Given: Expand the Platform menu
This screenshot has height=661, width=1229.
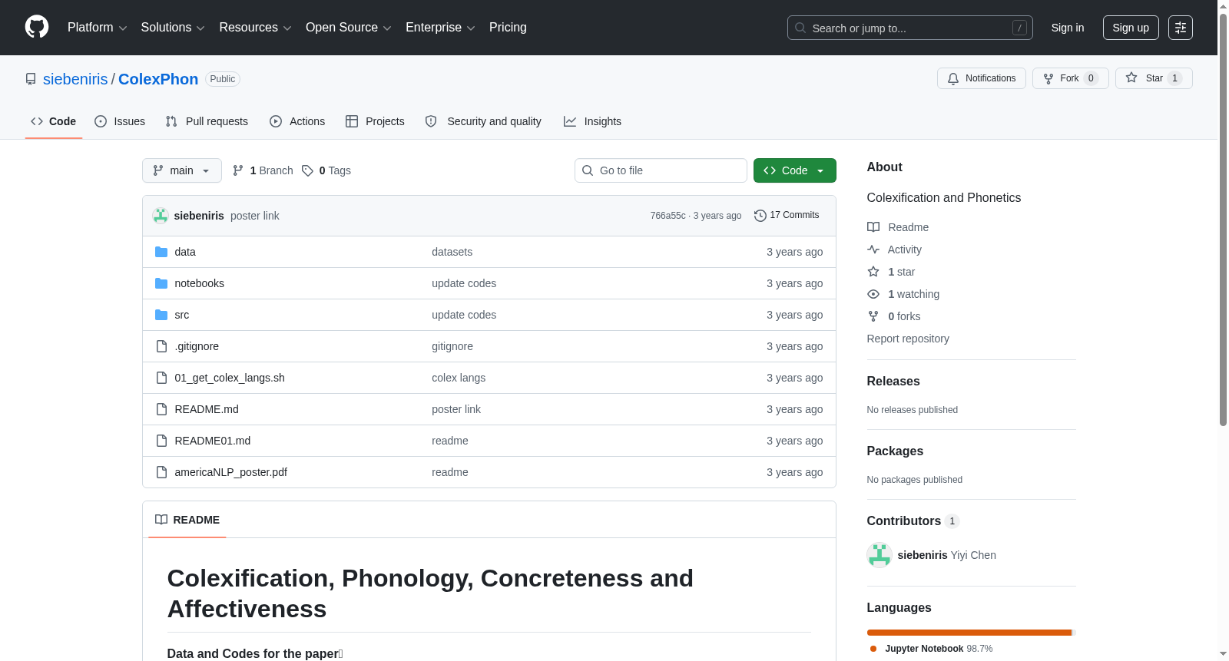Looking at the screenshot, I should [x=98, y=28].
